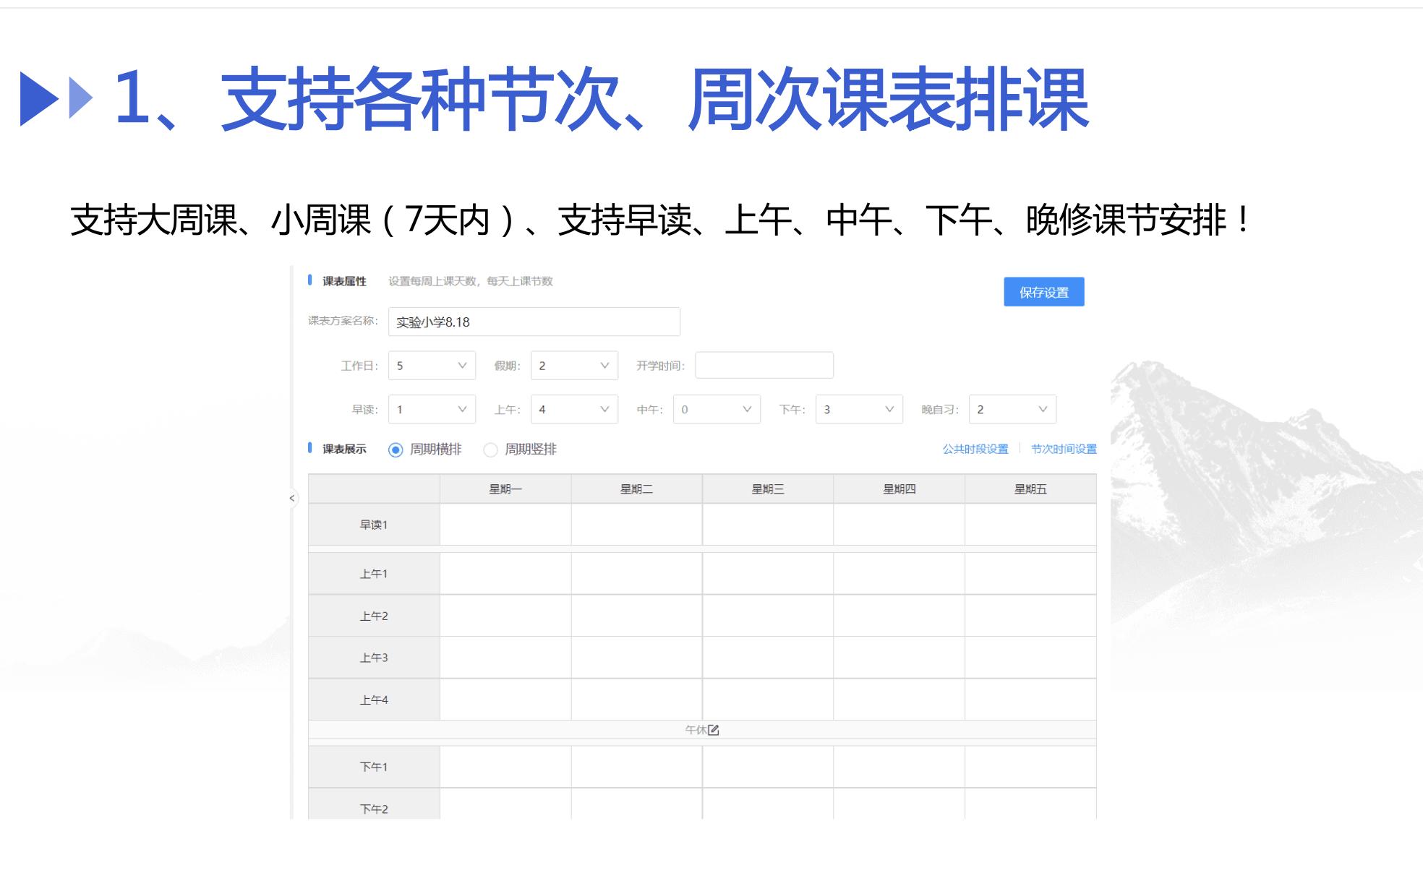Collapse the panel using left arrow icon

[291, 498]
